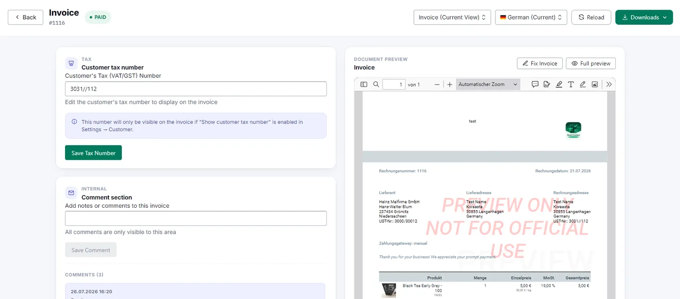Open the find-in-document search icon
The height and width of the screenshot is (299, 680).
click(x=376, y=84)
